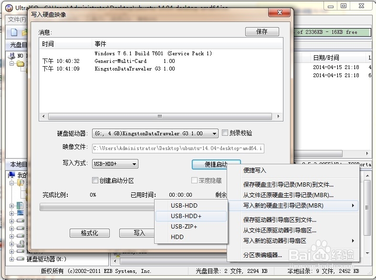
Task: Select the My Computer icon in local tree
Action: pyautogui.click(x=11, y=175)
